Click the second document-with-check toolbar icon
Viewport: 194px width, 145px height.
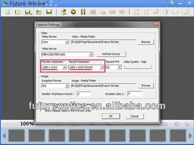click(x=18, y=12)
